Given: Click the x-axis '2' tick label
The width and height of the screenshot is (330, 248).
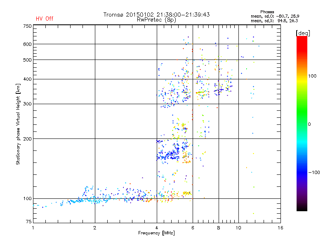Looking at the screenshot, I should (x=95, y=228).
